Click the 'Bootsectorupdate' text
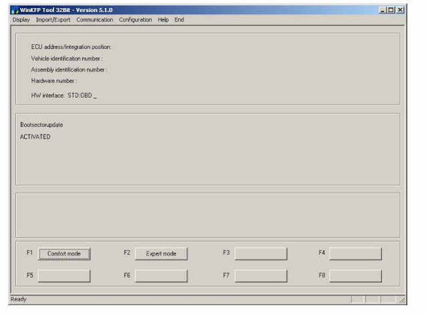Viewport: 428px width, 315px height. (41, 125)
